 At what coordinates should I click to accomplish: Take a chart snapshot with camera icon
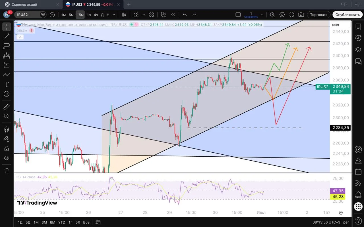click(x=301, y=15)
